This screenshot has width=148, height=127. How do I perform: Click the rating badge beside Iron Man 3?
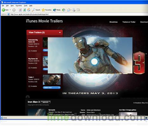pyautogui.click(x=45, y=102)
